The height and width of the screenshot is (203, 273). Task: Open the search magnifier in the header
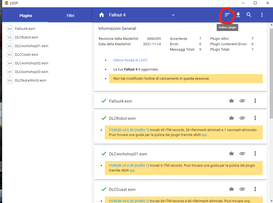coord(249,15)
